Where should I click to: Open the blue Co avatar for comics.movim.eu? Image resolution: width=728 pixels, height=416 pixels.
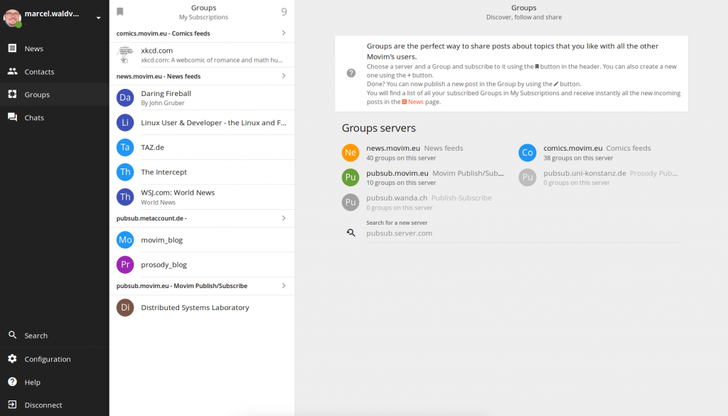tap(528, 152)
